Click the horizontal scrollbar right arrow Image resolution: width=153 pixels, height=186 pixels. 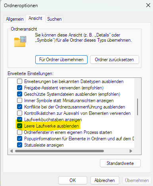pyautogui.click(x=131, y=151)
